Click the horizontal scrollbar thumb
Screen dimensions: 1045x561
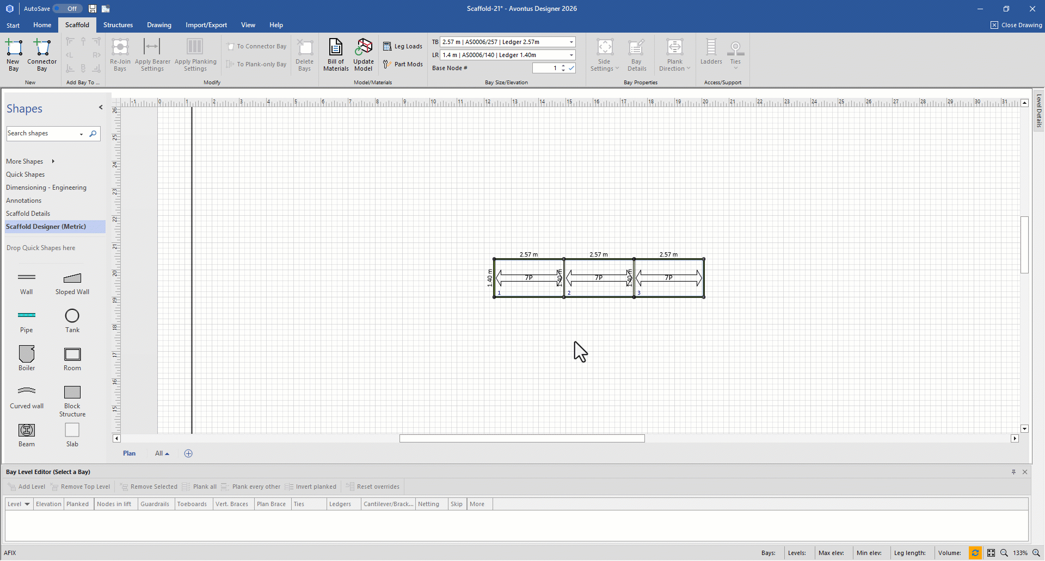522,439
